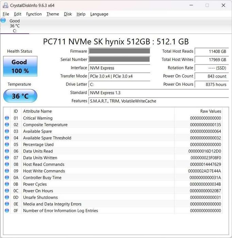Open the Help menu
The image size is (232, 238).
[81, 14]
